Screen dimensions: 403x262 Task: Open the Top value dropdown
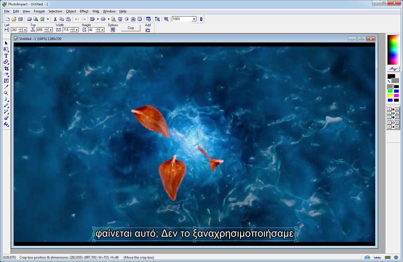pyautogui.click(x=51, y=30)
